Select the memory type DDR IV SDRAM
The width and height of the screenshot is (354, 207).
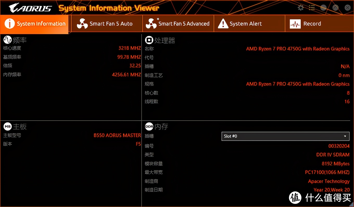click(333, 155)
